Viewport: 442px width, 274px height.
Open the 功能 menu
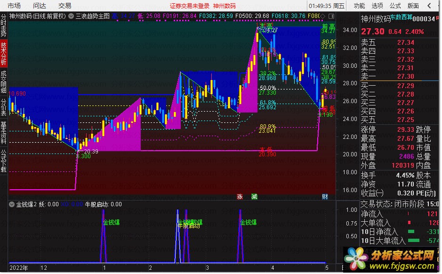pos(360,6)
